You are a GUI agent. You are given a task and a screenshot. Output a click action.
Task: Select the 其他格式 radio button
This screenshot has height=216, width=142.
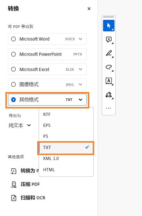pos(13,100)
